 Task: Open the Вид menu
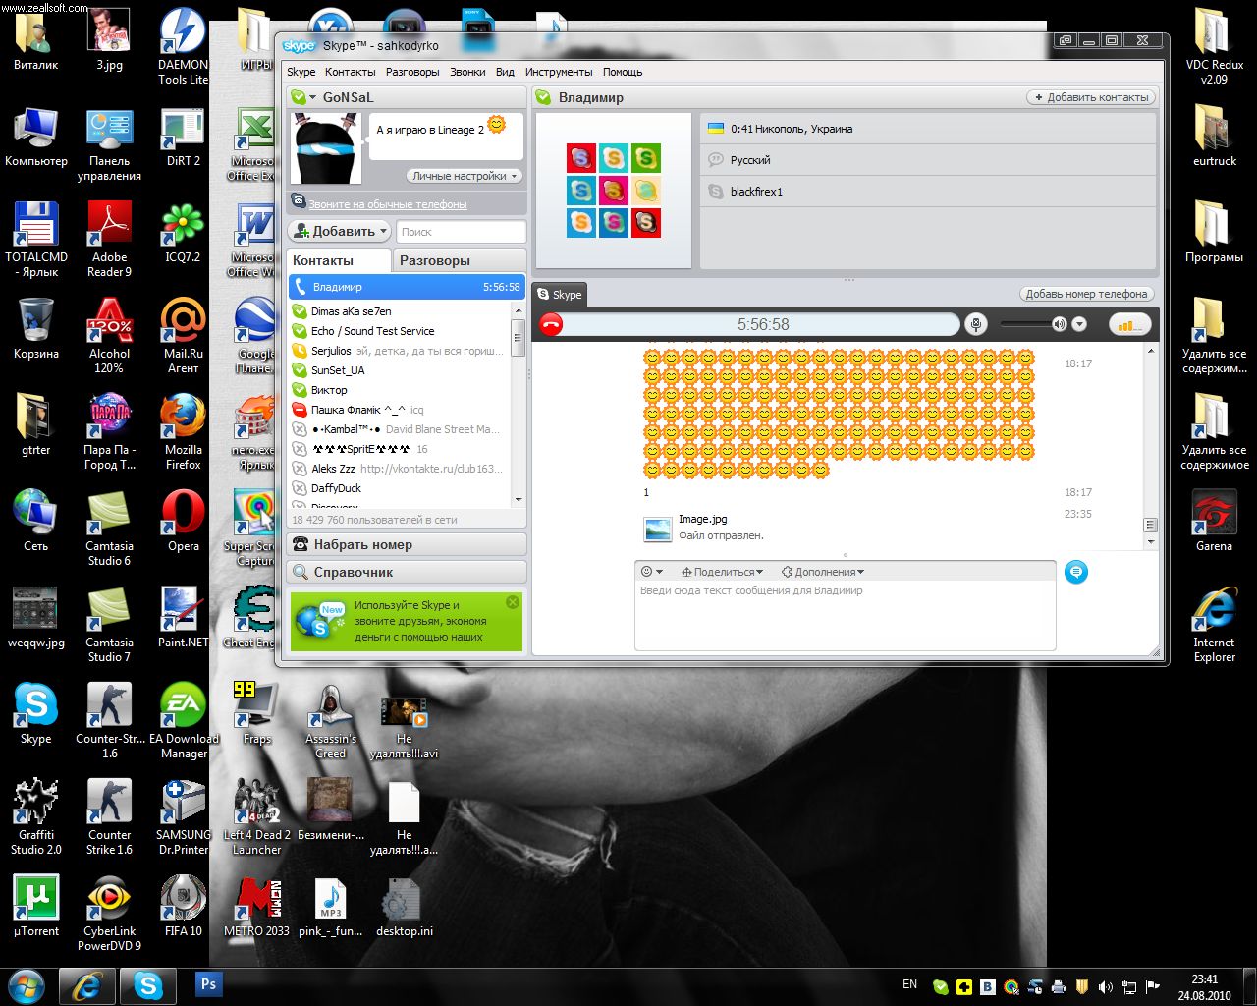click(505, 72)
